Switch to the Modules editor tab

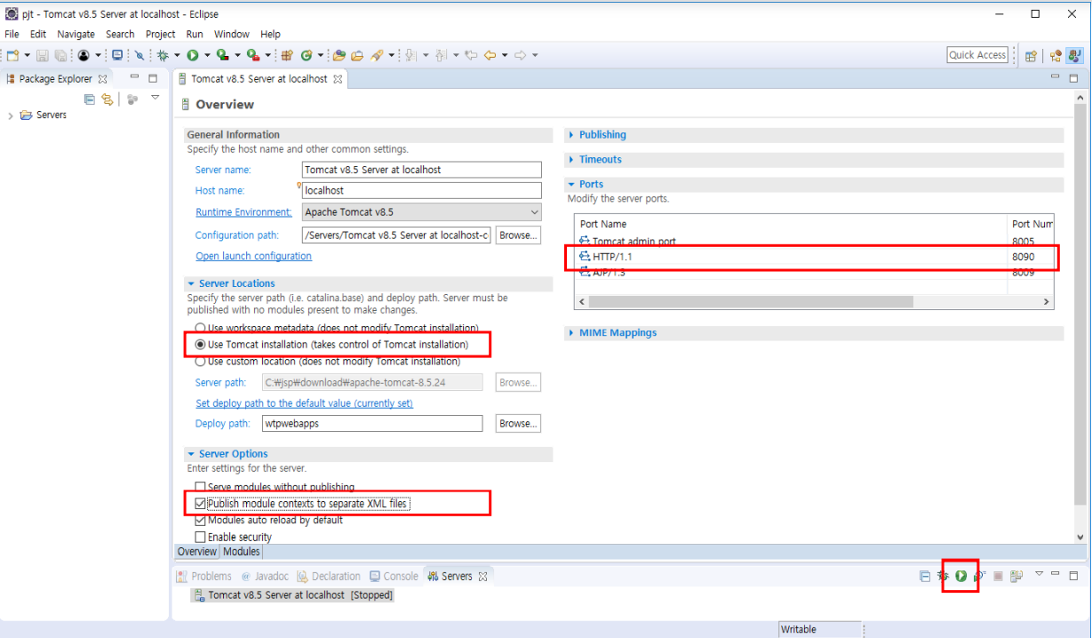tap(241, 552)
